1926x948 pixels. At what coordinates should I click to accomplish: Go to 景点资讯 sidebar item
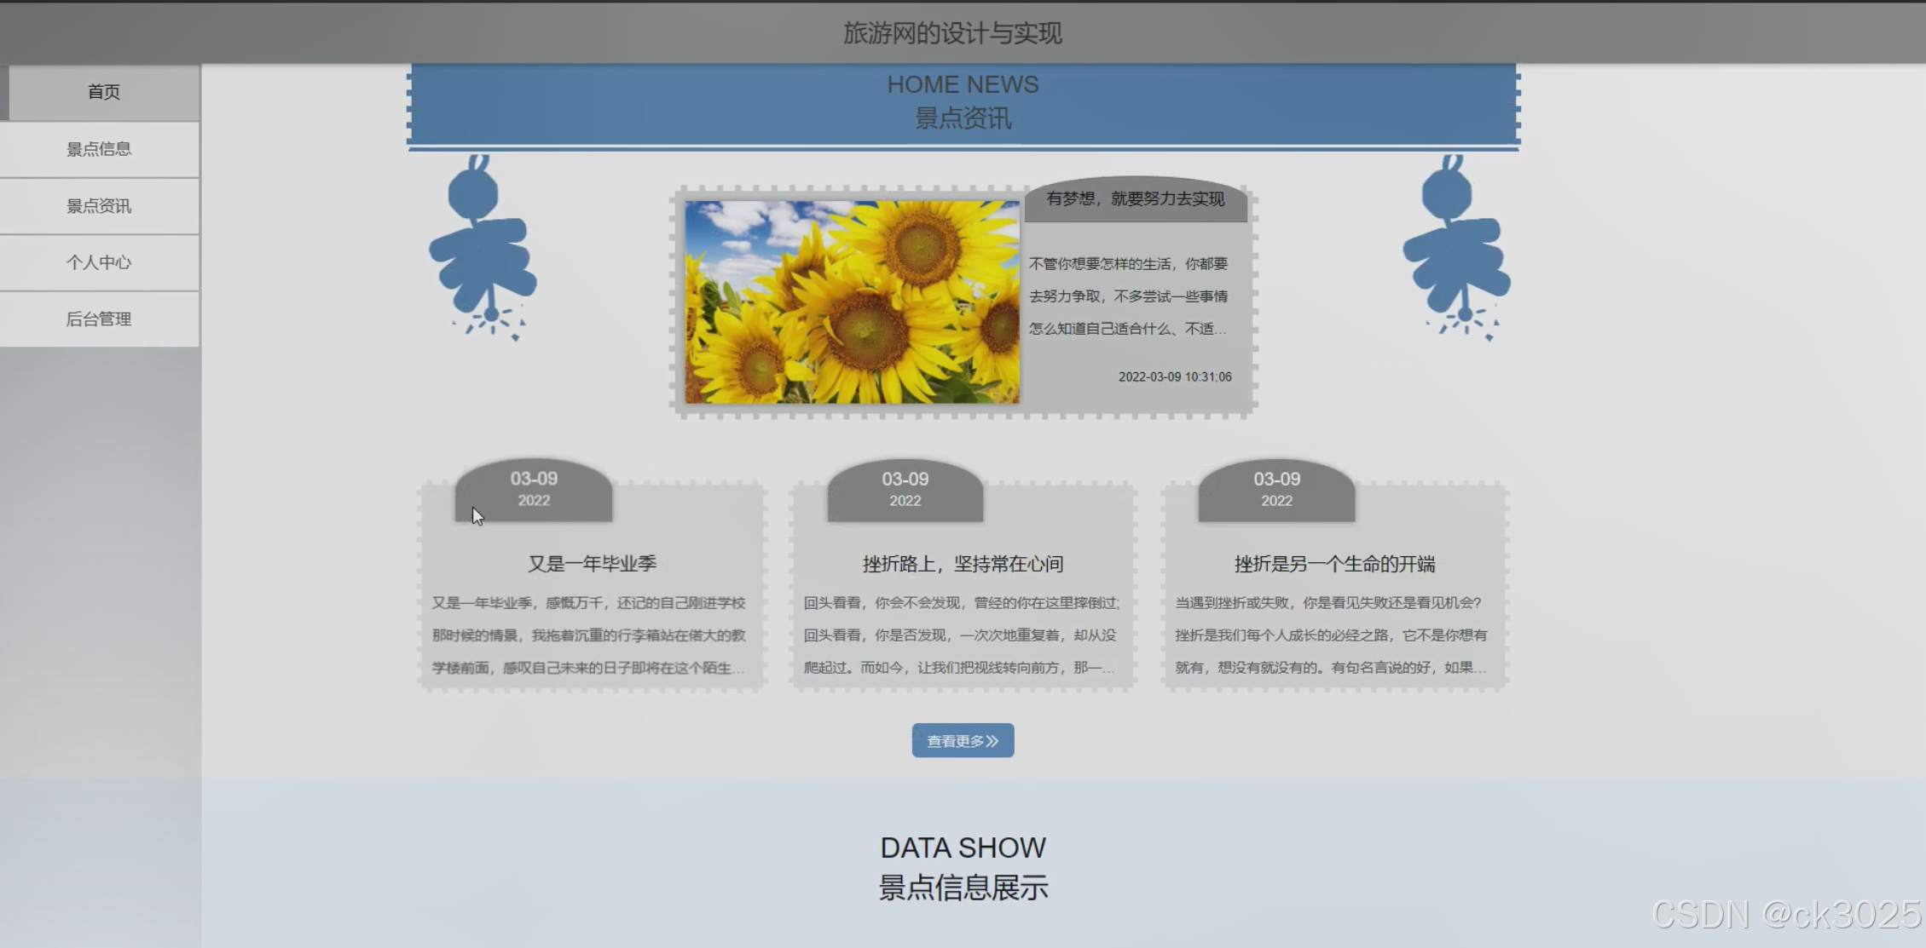coord(99,206)
